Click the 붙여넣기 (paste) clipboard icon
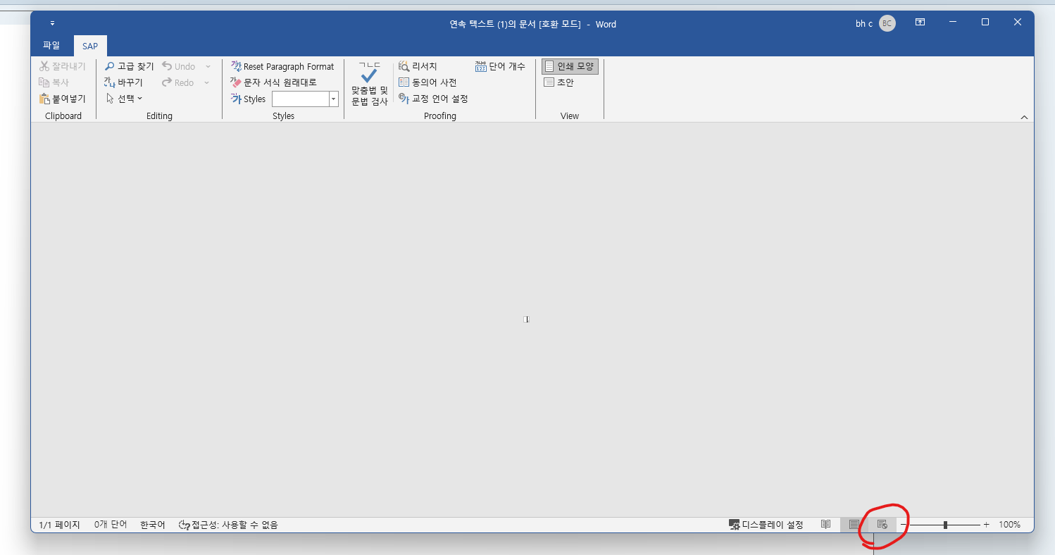Viewport: 1055px width, 555px height. (44, 99)
